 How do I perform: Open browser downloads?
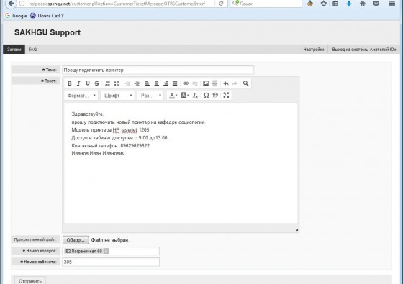point(349,4)
